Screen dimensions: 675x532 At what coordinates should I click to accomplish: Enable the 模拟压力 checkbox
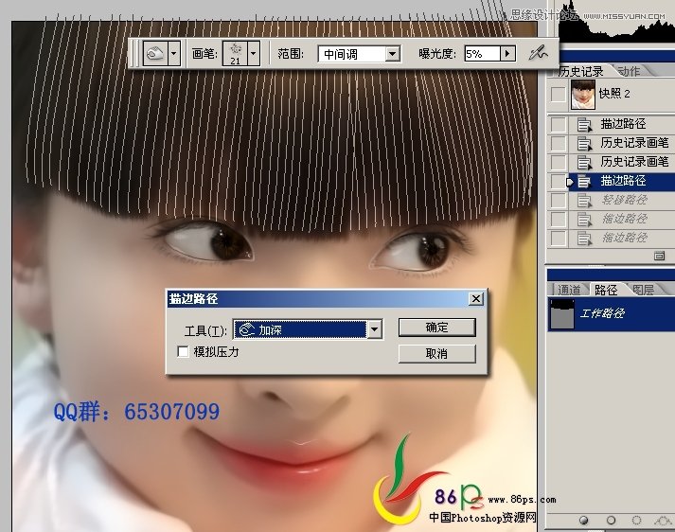(x=183, y=351)
